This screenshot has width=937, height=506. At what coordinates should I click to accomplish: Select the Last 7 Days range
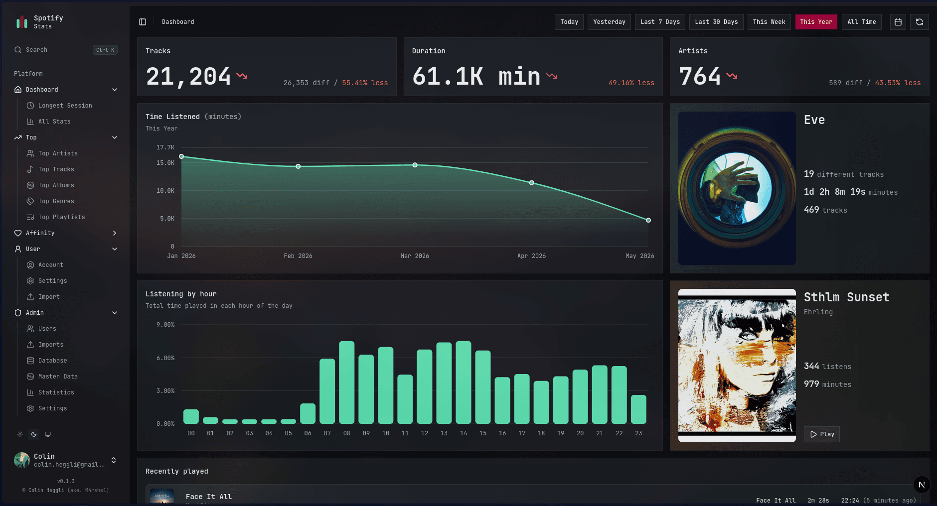pos(660,22)
